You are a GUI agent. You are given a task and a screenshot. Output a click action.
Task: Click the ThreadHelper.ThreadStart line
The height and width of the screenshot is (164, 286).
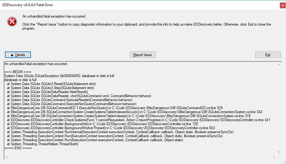coord(43,144)
